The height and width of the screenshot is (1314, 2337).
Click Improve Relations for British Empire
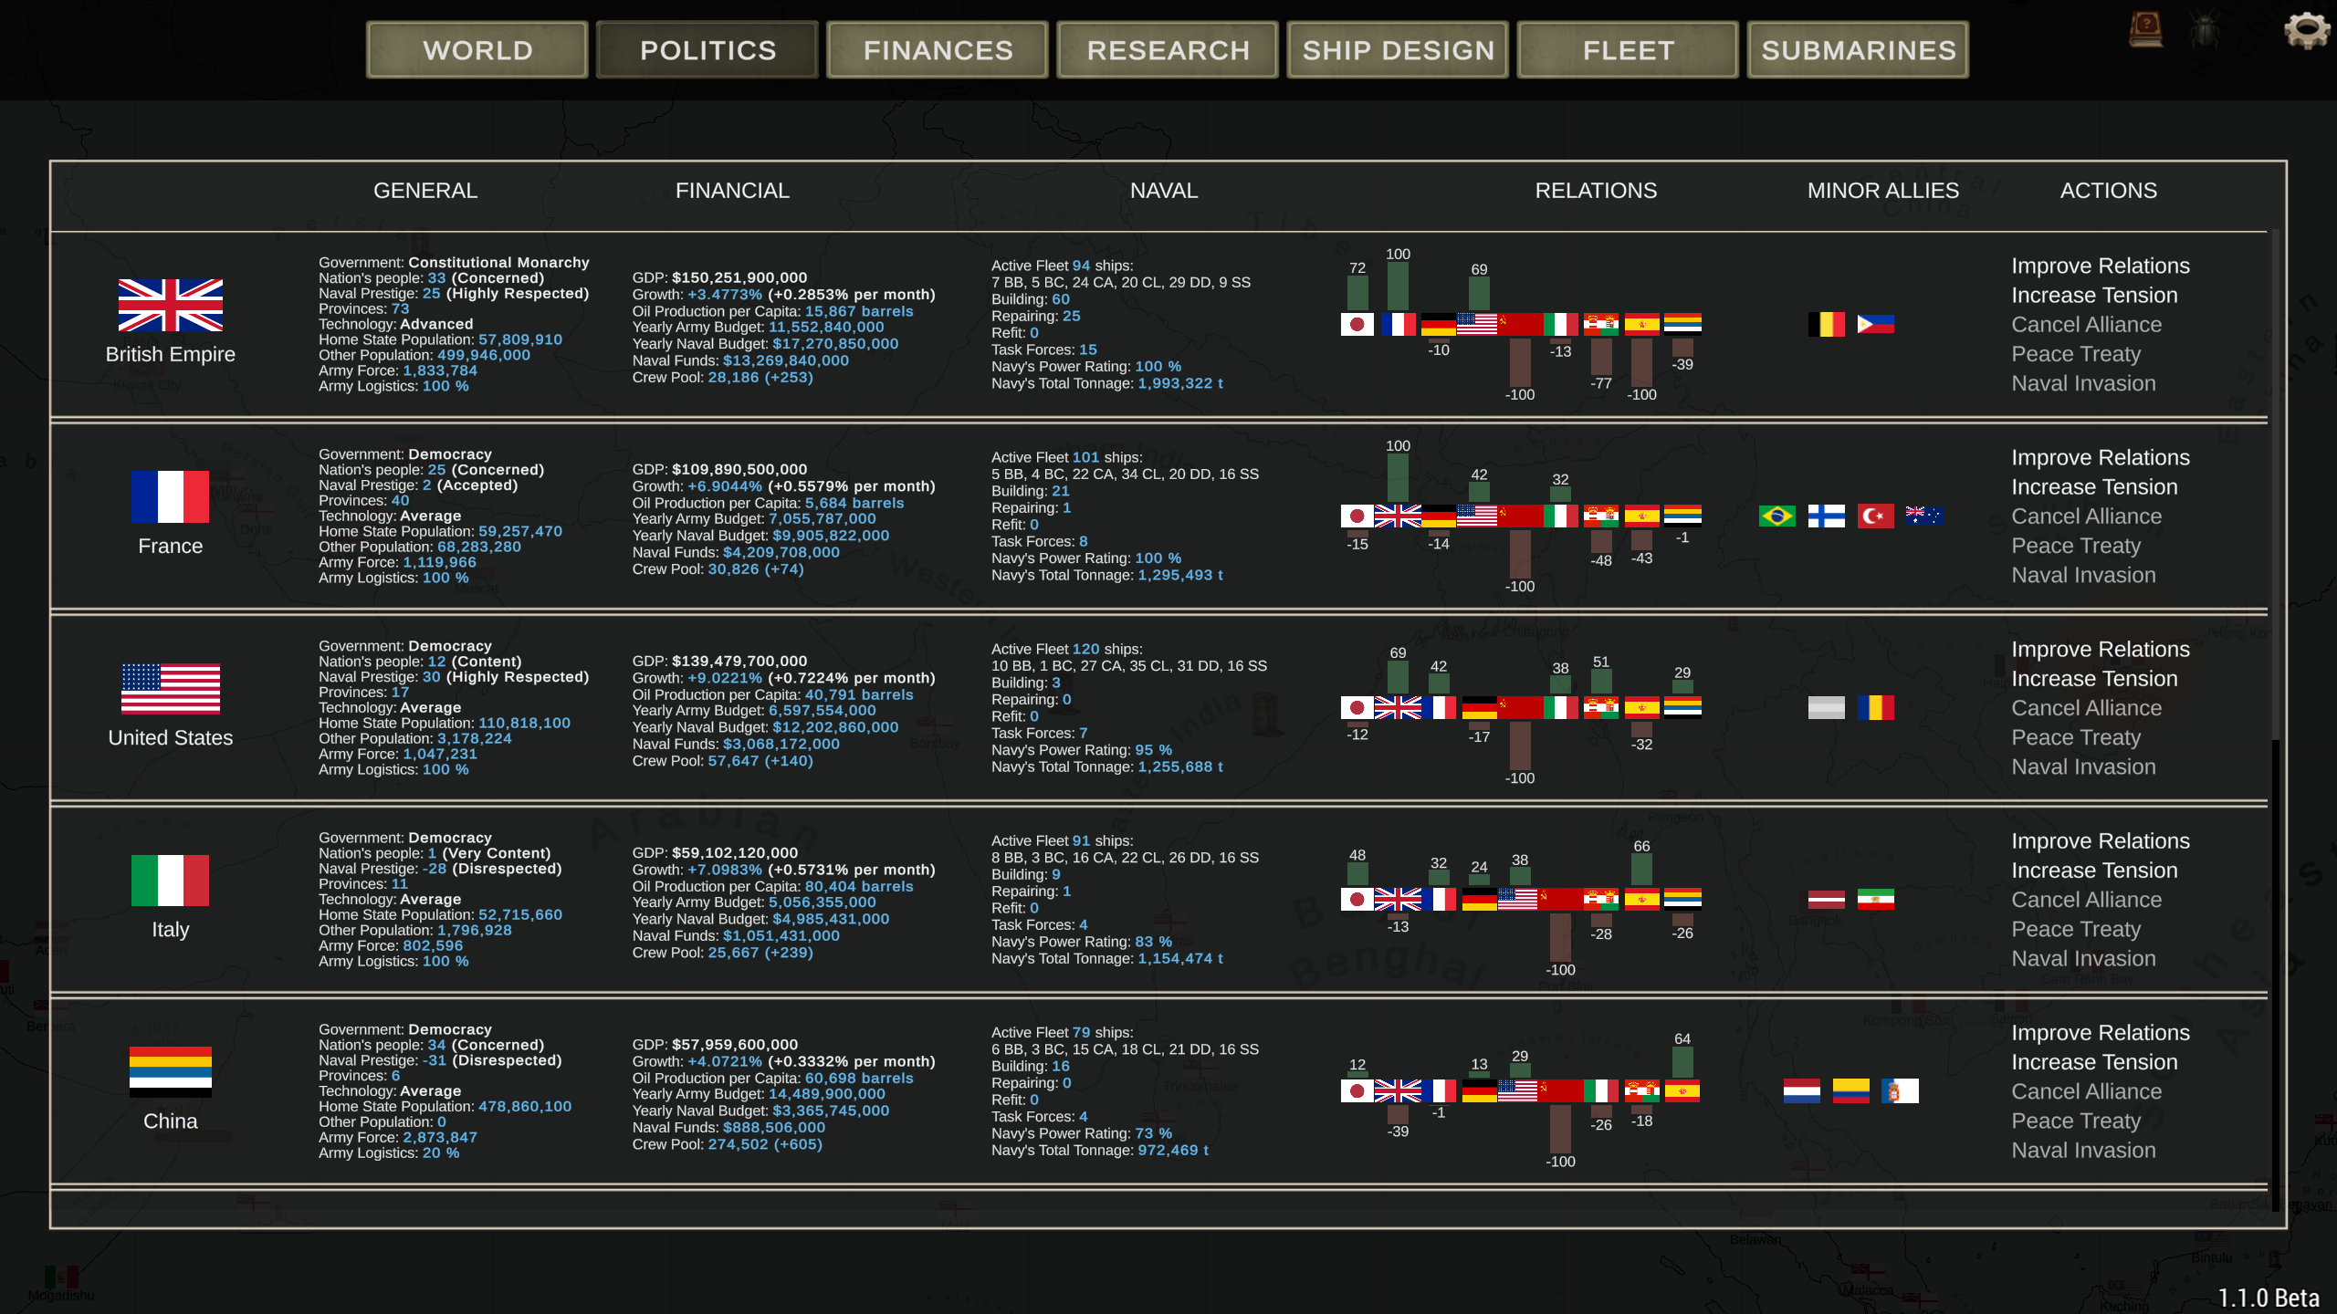coord(2101,266)
